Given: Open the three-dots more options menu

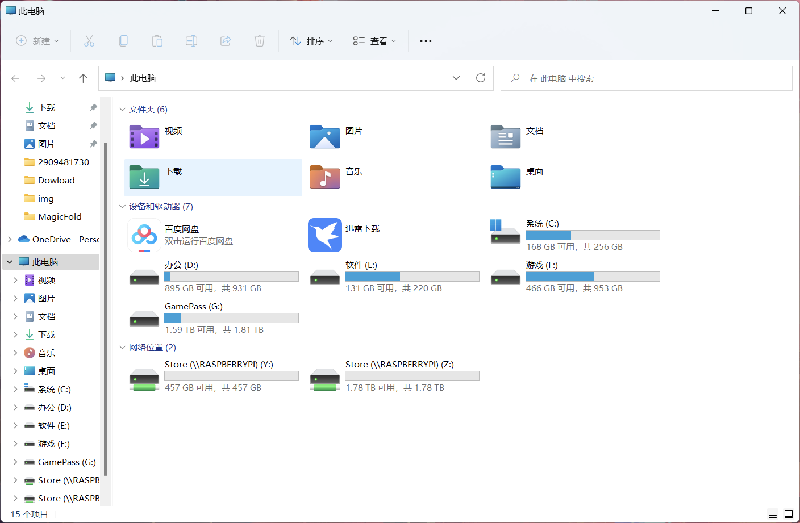Looking at the screenshot, I should [x=426, y=41].
